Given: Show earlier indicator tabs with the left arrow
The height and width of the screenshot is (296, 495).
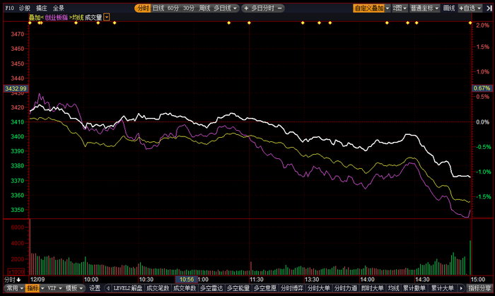Looking at the screenshot, I should tap(108, 288).
